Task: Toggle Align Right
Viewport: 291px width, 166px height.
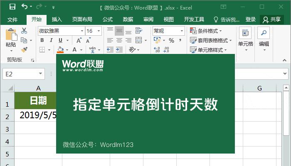Action: point(128,40)
